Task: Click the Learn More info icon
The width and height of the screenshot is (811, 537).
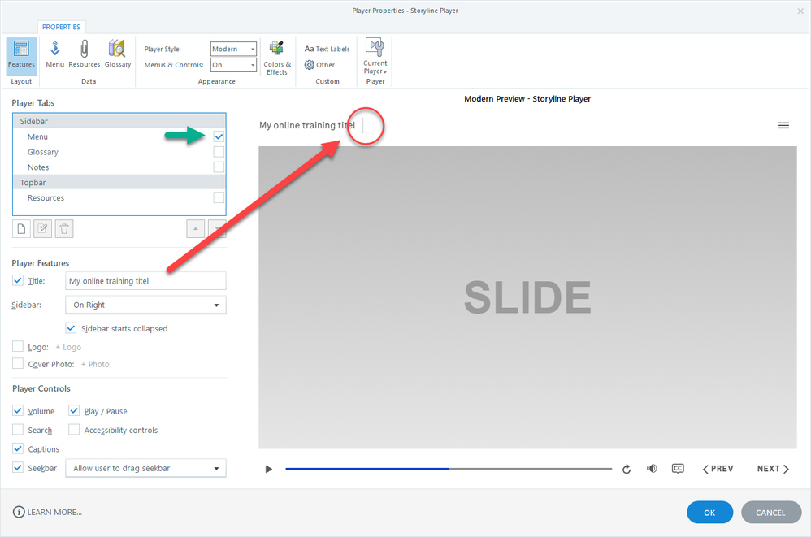Action: (x=19, y=512)
